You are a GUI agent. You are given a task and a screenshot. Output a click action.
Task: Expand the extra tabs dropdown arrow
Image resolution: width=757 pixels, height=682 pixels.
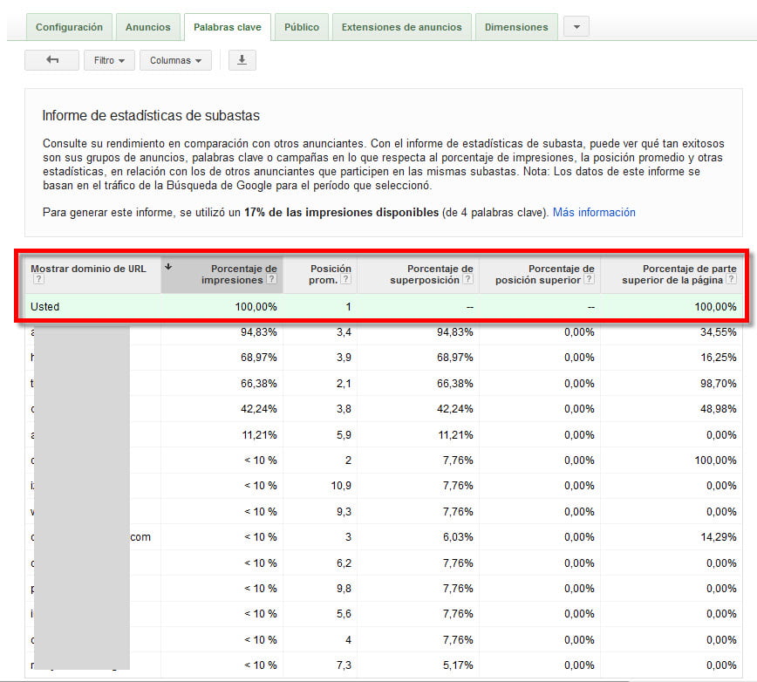[x=576, y=27]
